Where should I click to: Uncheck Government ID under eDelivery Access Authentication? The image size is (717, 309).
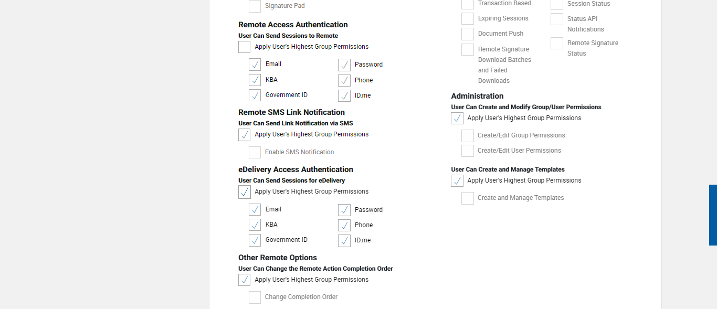255,240
